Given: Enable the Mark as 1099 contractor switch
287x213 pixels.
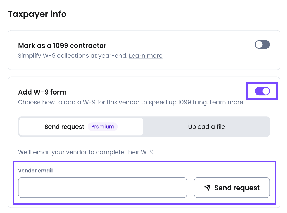Looking at the screenshot, I should (x=262, y=45).
